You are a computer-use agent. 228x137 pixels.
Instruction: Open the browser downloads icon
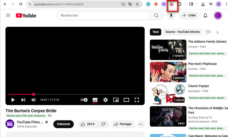click(x=203, y=4)
